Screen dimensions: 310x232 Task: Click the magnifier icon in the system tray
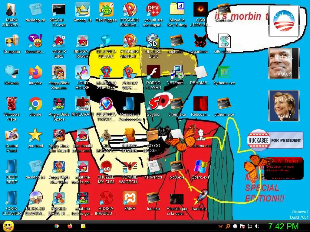tap(228, 226)
